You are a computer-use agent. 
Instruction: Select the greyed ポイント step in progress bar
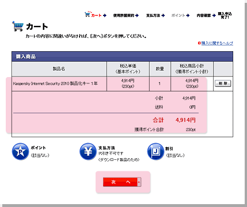coord(178,16)
